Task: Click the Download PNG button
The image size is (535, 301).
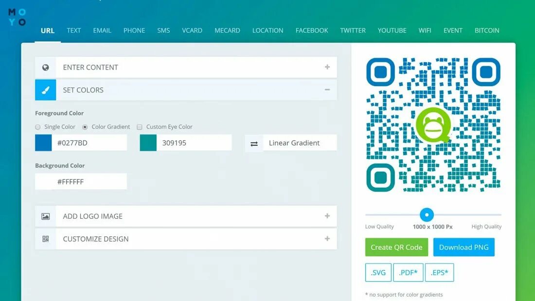Action: [x=464, y=247]
